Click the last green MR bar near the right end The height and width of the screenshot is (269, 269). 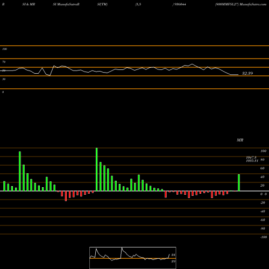(239, 182)
